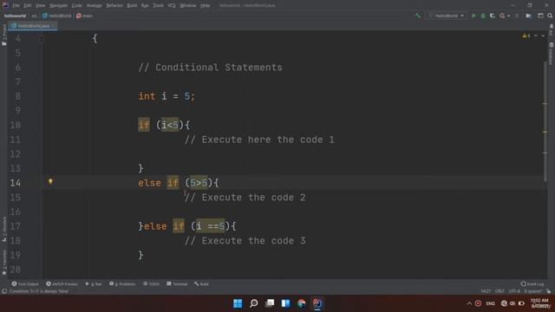Start debugging with the green bug icon
Viewport: 555px width, 312px height.
483,16
